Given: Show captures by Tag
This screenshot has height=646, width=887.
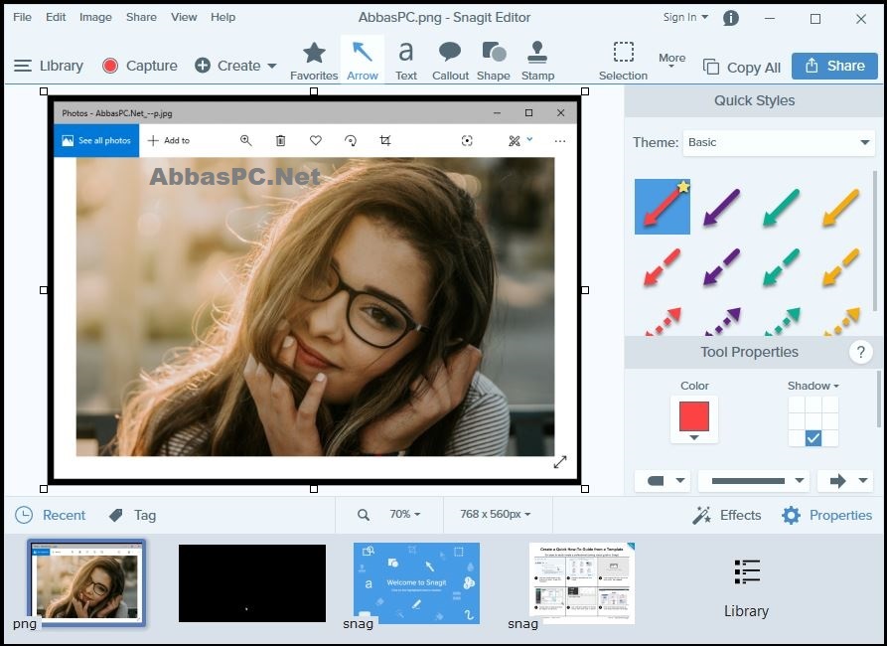Looking at the screenshot, I should [x=132, y=515].
